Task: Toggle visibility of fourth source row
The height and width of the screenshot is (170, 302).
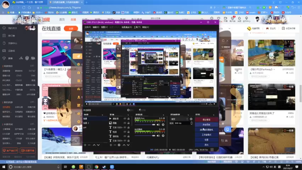Action: [125, 132]
